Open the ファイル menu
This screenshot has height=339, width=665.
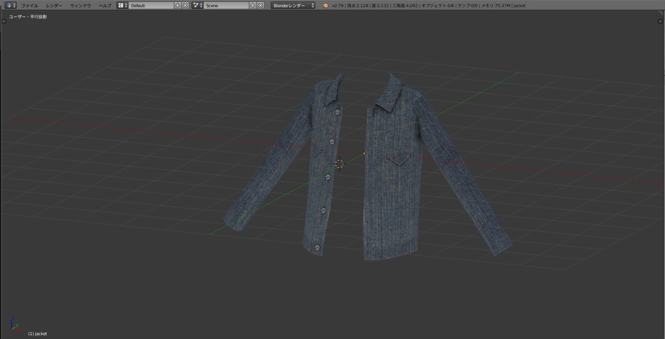click(x=30, y=5)
